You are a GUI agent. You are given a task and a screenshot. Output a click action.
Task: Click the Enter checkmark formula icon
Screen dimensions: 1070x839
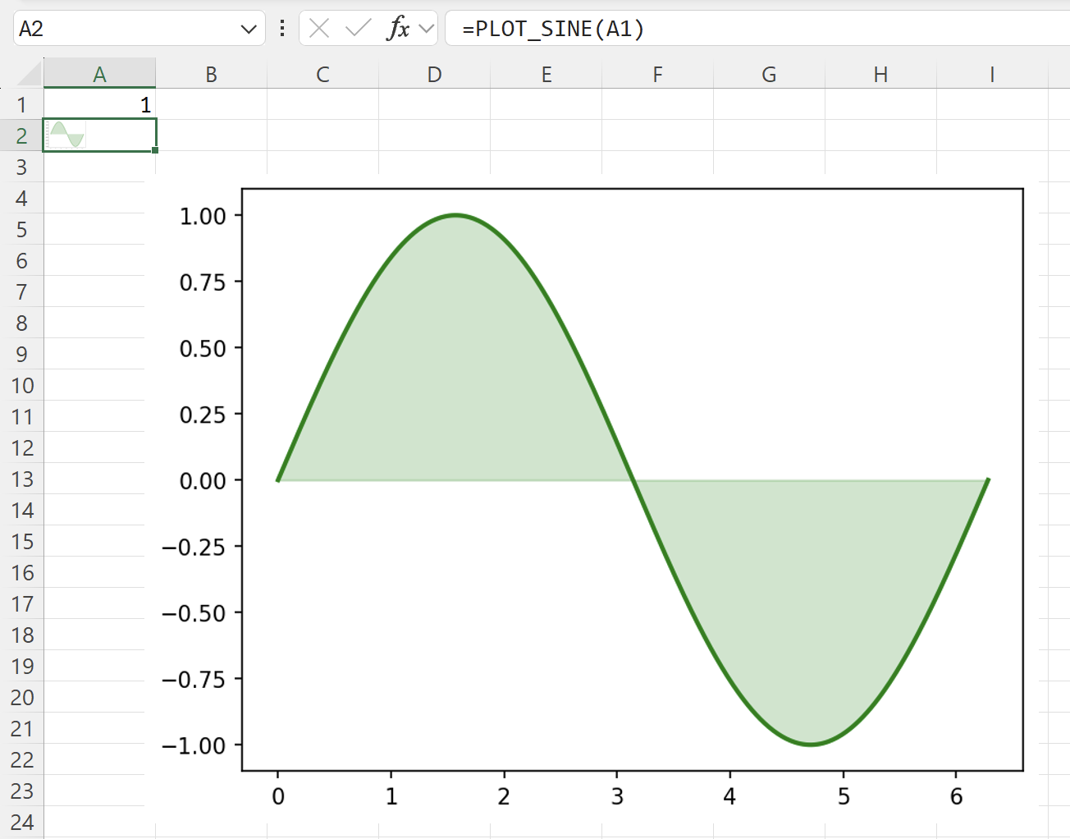tap(359, 29)
